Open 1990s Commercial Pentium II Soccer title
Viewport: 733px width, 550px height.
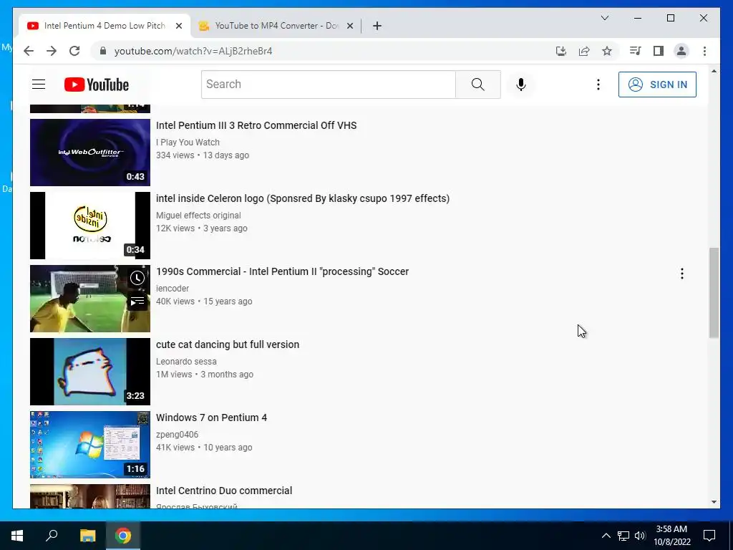click(x=282, y=271)
